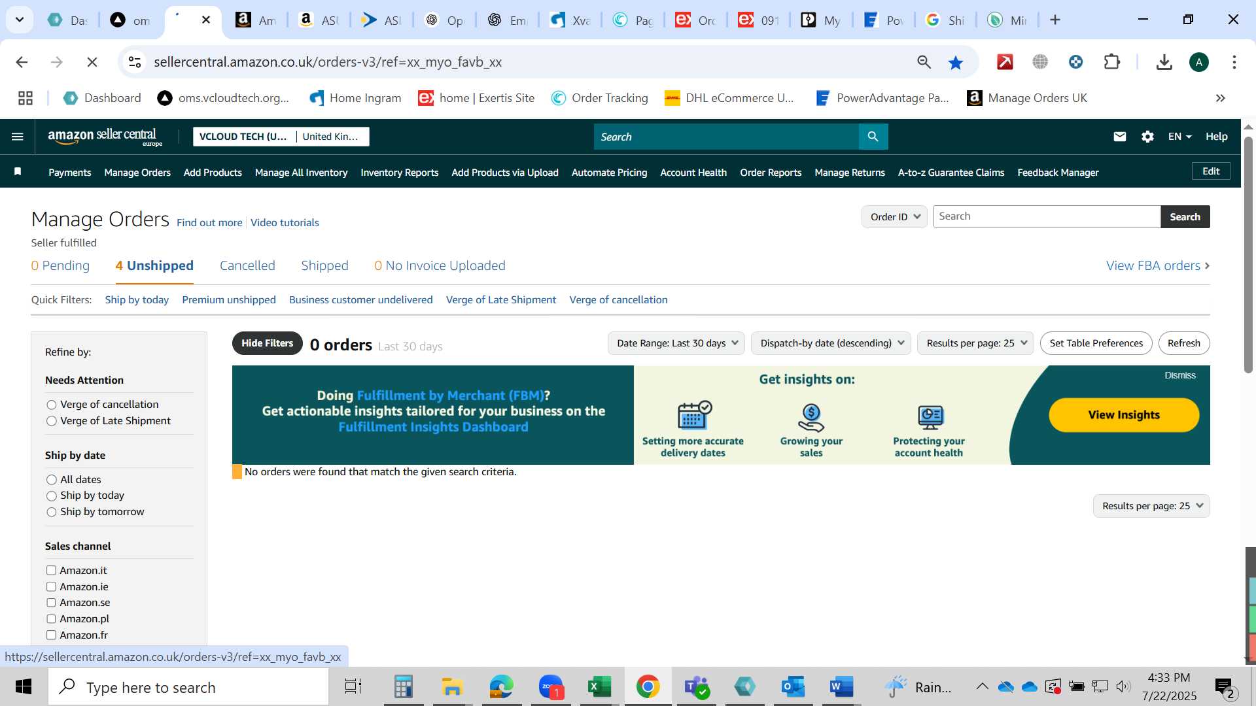1256x706 pixels.
Task: Check the Amazon.fr sales channel box
Action: tap(51, 635)
